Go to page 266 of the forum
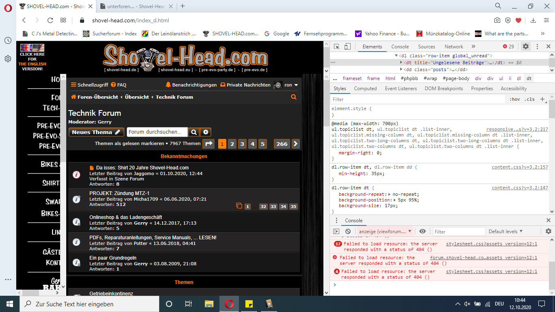This screenshot has height=312, width=555. pos(282,144)
